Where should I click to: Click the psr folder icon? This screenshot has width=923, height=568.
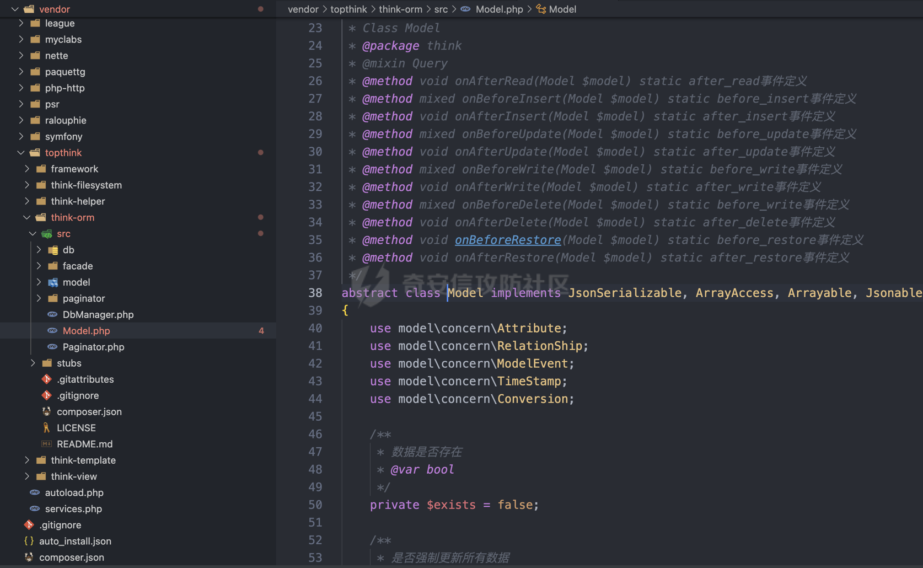coord(35,104)
